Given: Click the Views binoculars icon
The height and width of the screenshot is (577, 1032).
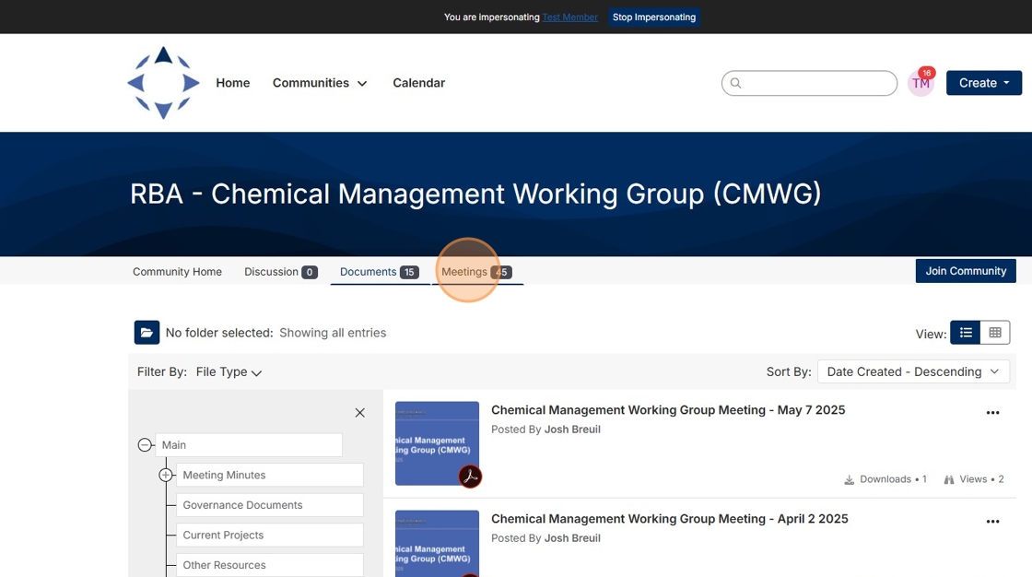Looking at the screenshot, I should click(948, 479).
